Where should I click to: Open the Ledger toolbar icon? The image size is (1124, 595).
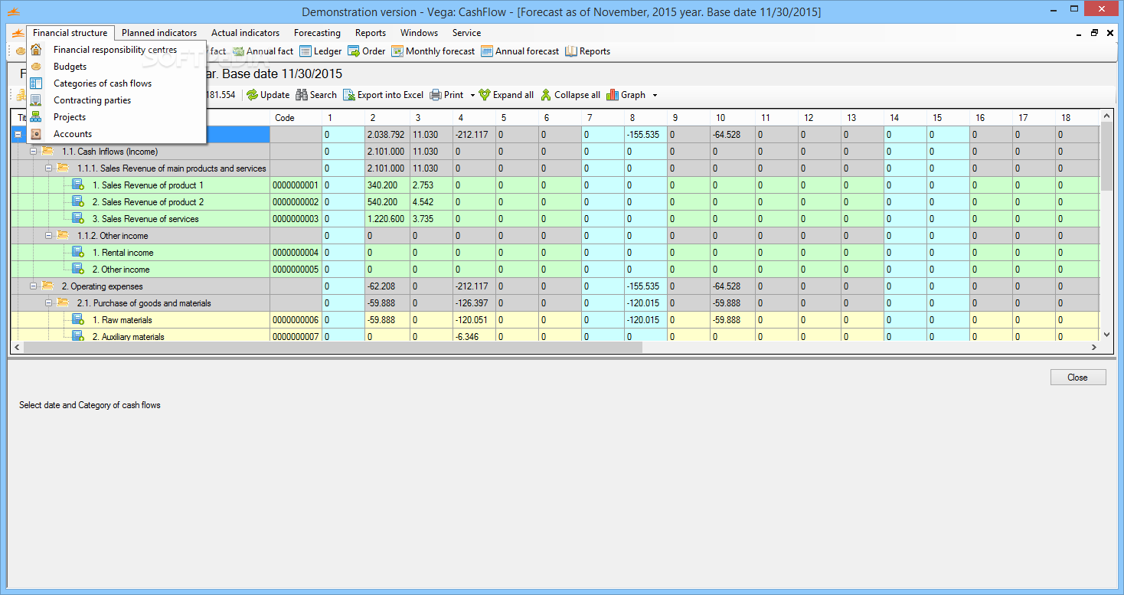click(306, 51)
